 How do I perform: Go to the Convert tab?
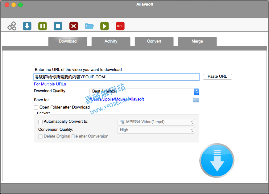click(x=154, y=41)
